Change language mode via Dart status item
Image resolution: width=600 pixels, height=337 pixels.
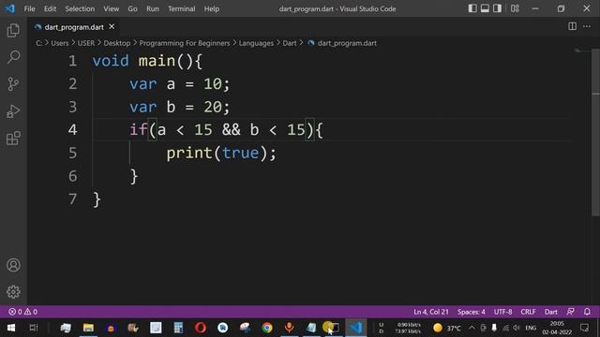click(x=550, y=312)
